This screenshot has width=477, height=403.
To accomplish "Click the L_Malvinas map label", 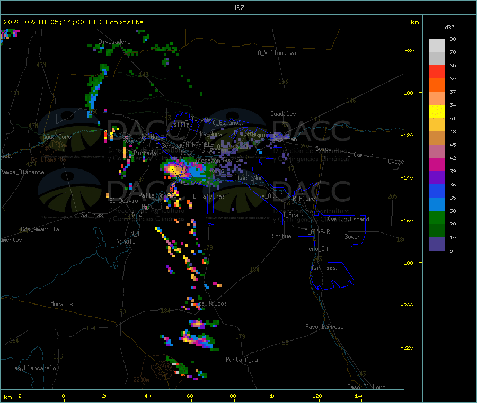I will [x=209, y=196].
